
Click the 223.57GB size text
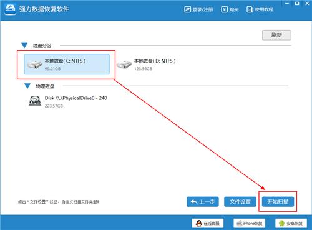click(x=54, y=106)
